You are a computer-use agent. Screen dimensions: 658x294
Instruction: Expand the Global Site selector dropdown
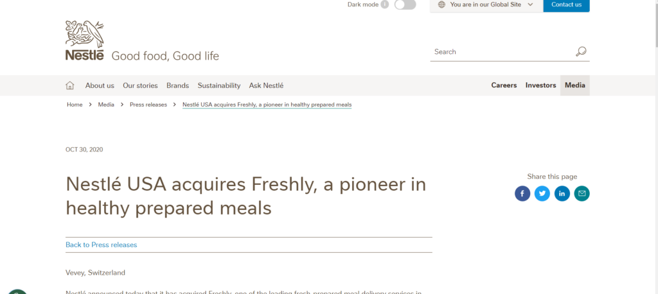(486, 5)
